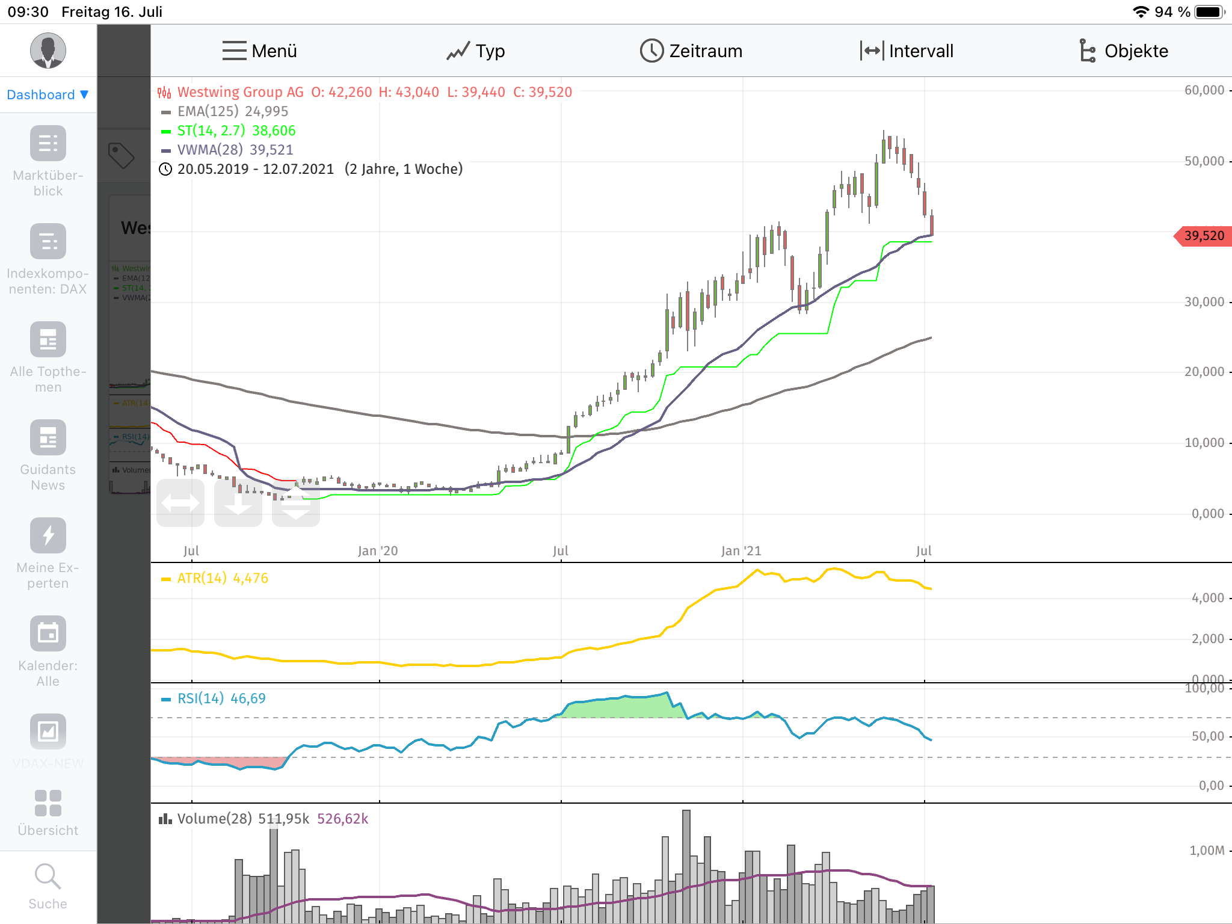Open the Menü hamburger menu
This screenshot has height=924, width=1232.
click(259, 51)
